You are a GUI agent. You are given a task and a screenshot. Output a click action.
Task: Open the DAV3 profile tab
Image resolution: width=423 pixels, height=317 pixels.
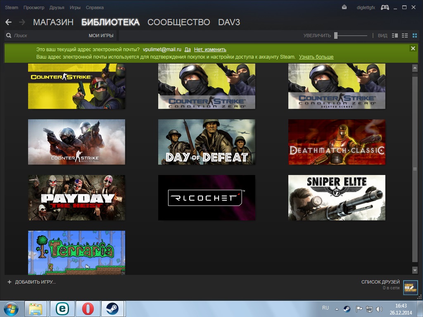(x=229, y=22)
